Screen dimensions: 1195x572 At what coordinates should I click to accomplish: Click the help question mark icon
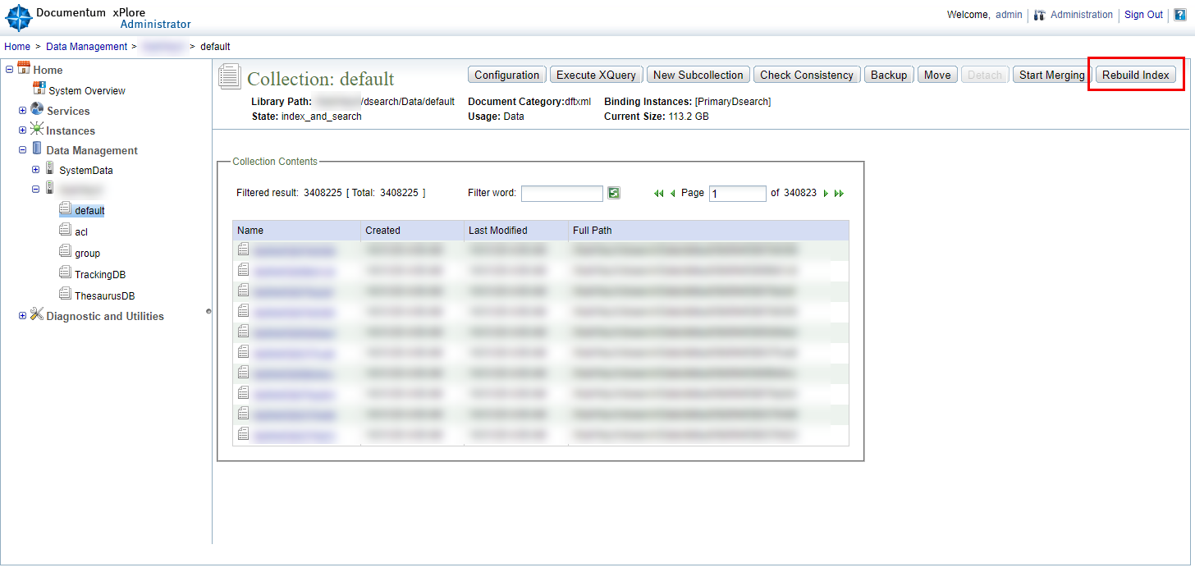click(x=1180, y=15)
